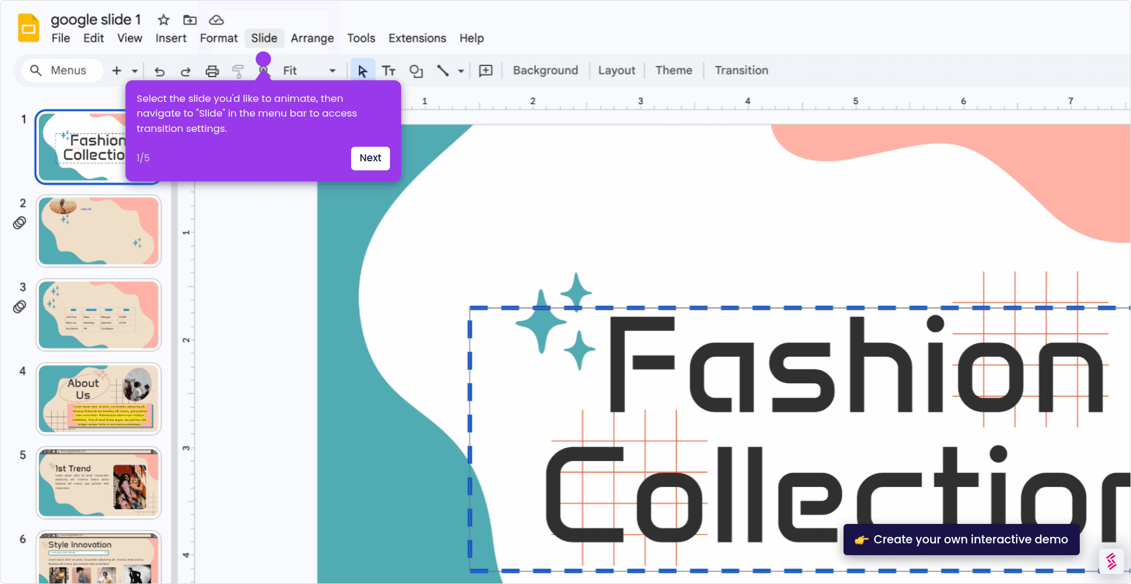Click the add comment icon

(485, 71)
